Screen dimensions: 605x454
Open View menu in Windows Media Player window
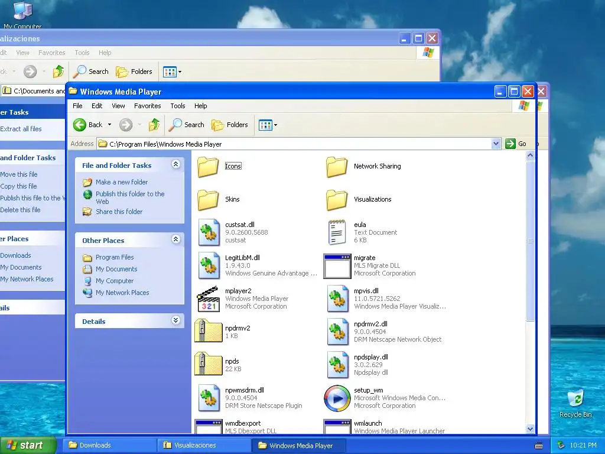[118, 106]
